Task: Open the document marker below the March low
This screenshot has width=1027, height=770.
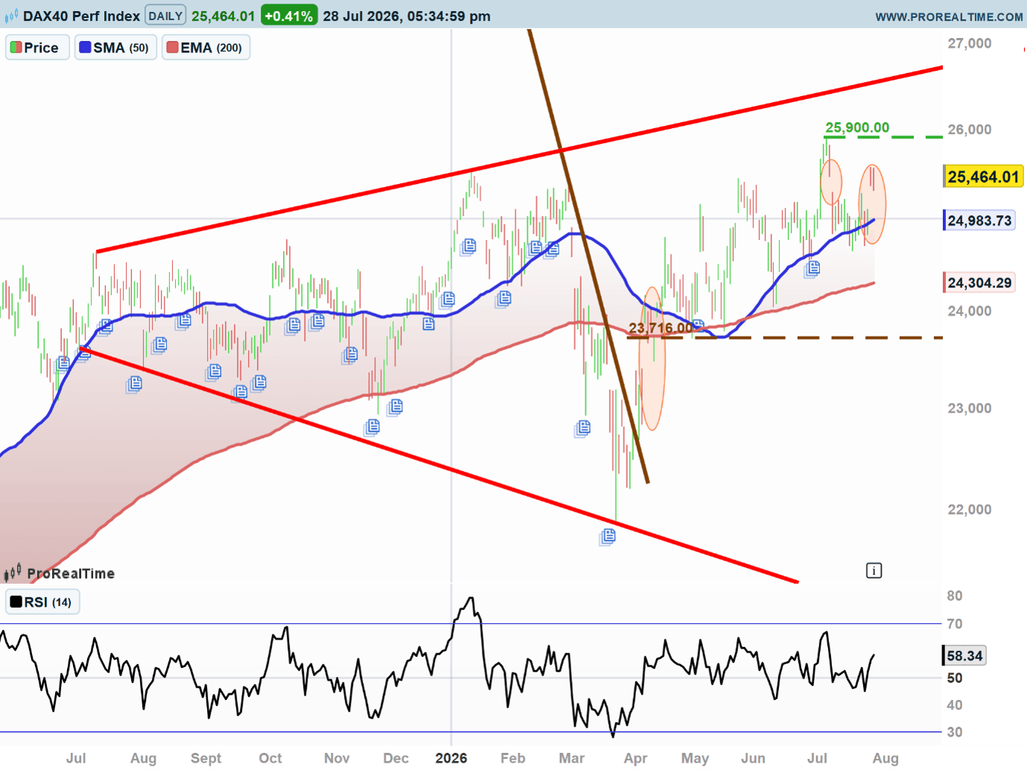Action: [608, 536]
